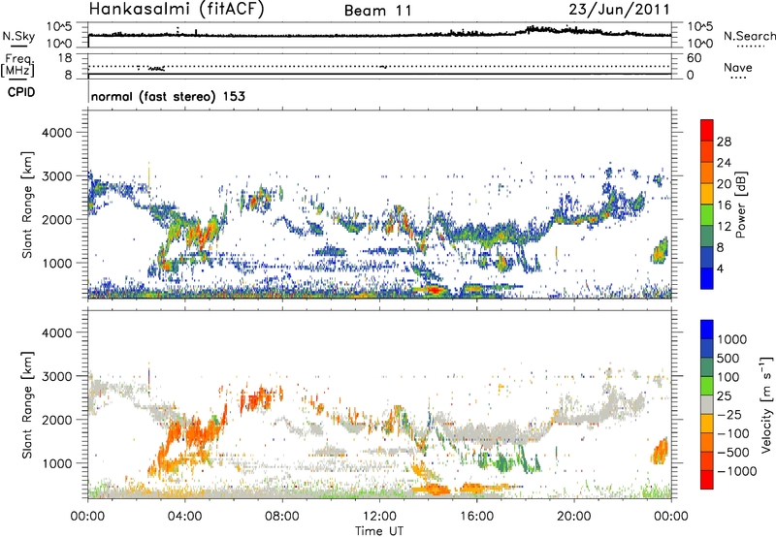Click the 500 label on velocity colorbar
The width and height of the screenshot is (776, 537).
click(728, 359)
